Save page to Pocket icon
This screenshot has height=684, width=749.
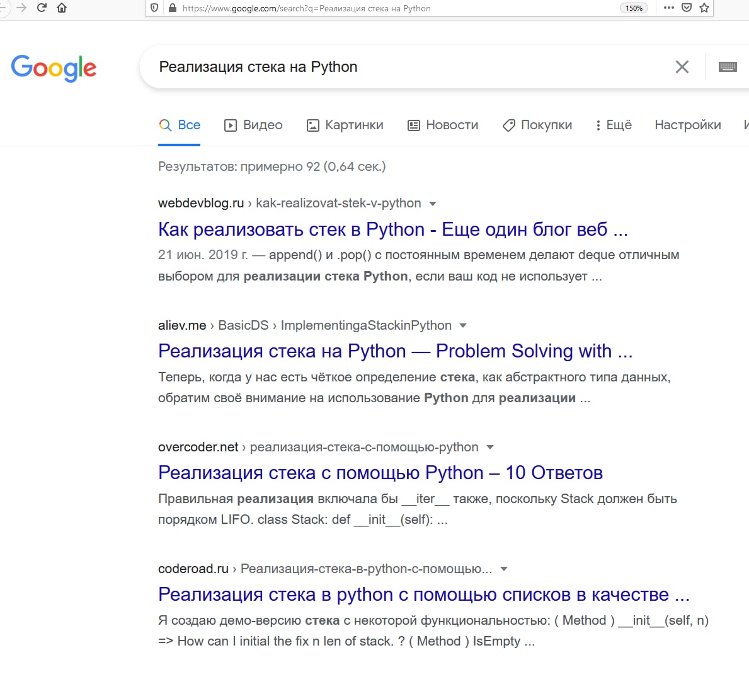pos(687,8)
